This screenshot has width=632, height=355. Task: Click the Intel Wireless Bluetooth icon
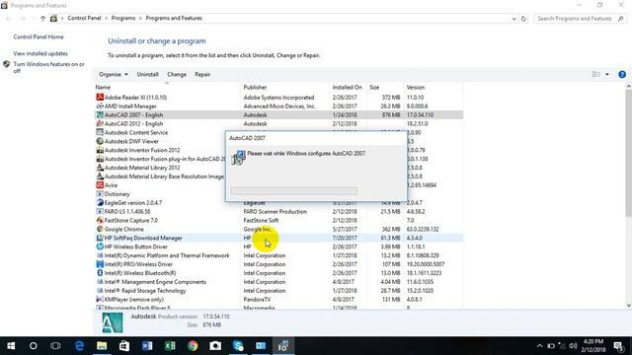100,273
